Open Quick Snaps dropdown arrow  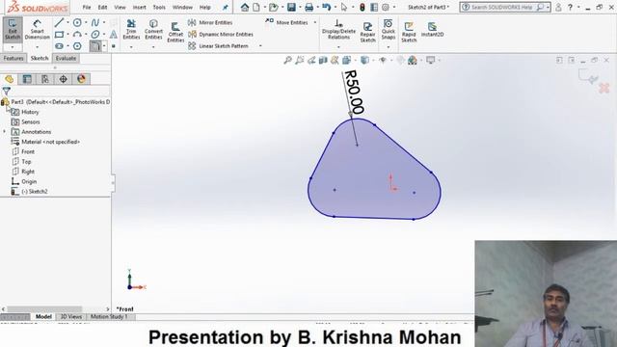[x=388, y=47]
